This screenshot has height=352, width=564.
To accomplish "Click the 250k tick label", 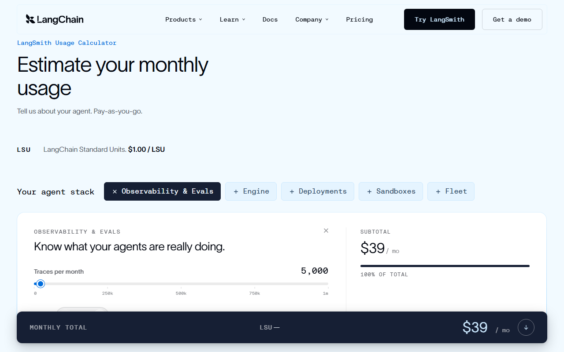I will pos(108,293).
